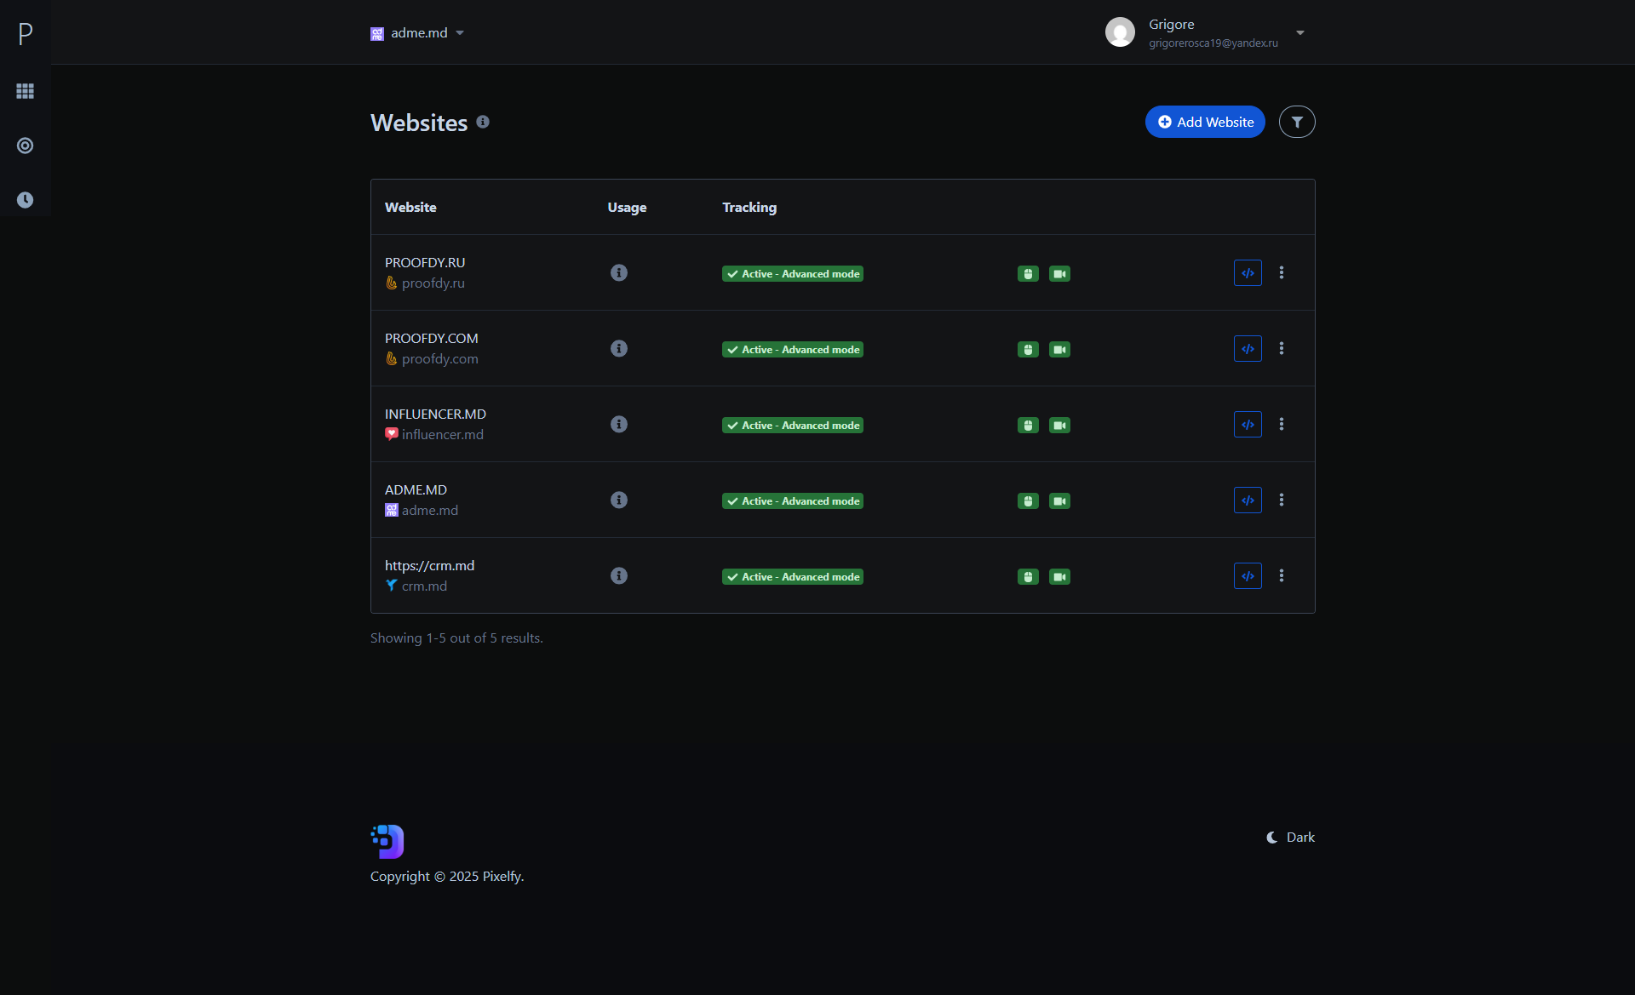Open the filter funnel button

[1297, 122]
